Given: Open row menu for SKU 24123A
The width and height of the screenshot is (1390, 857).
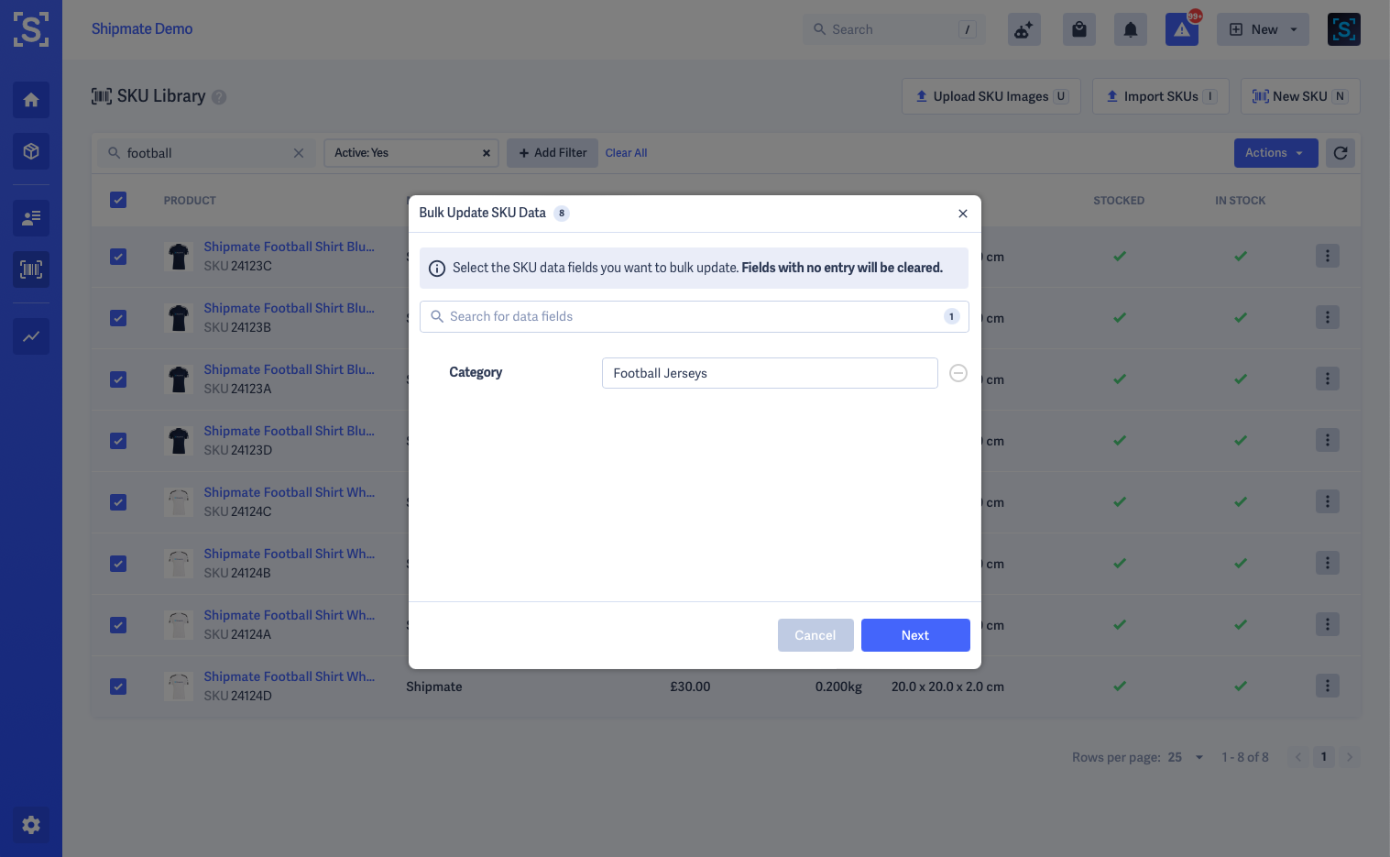Looking at the screenshot, I should coord(1328,379).
